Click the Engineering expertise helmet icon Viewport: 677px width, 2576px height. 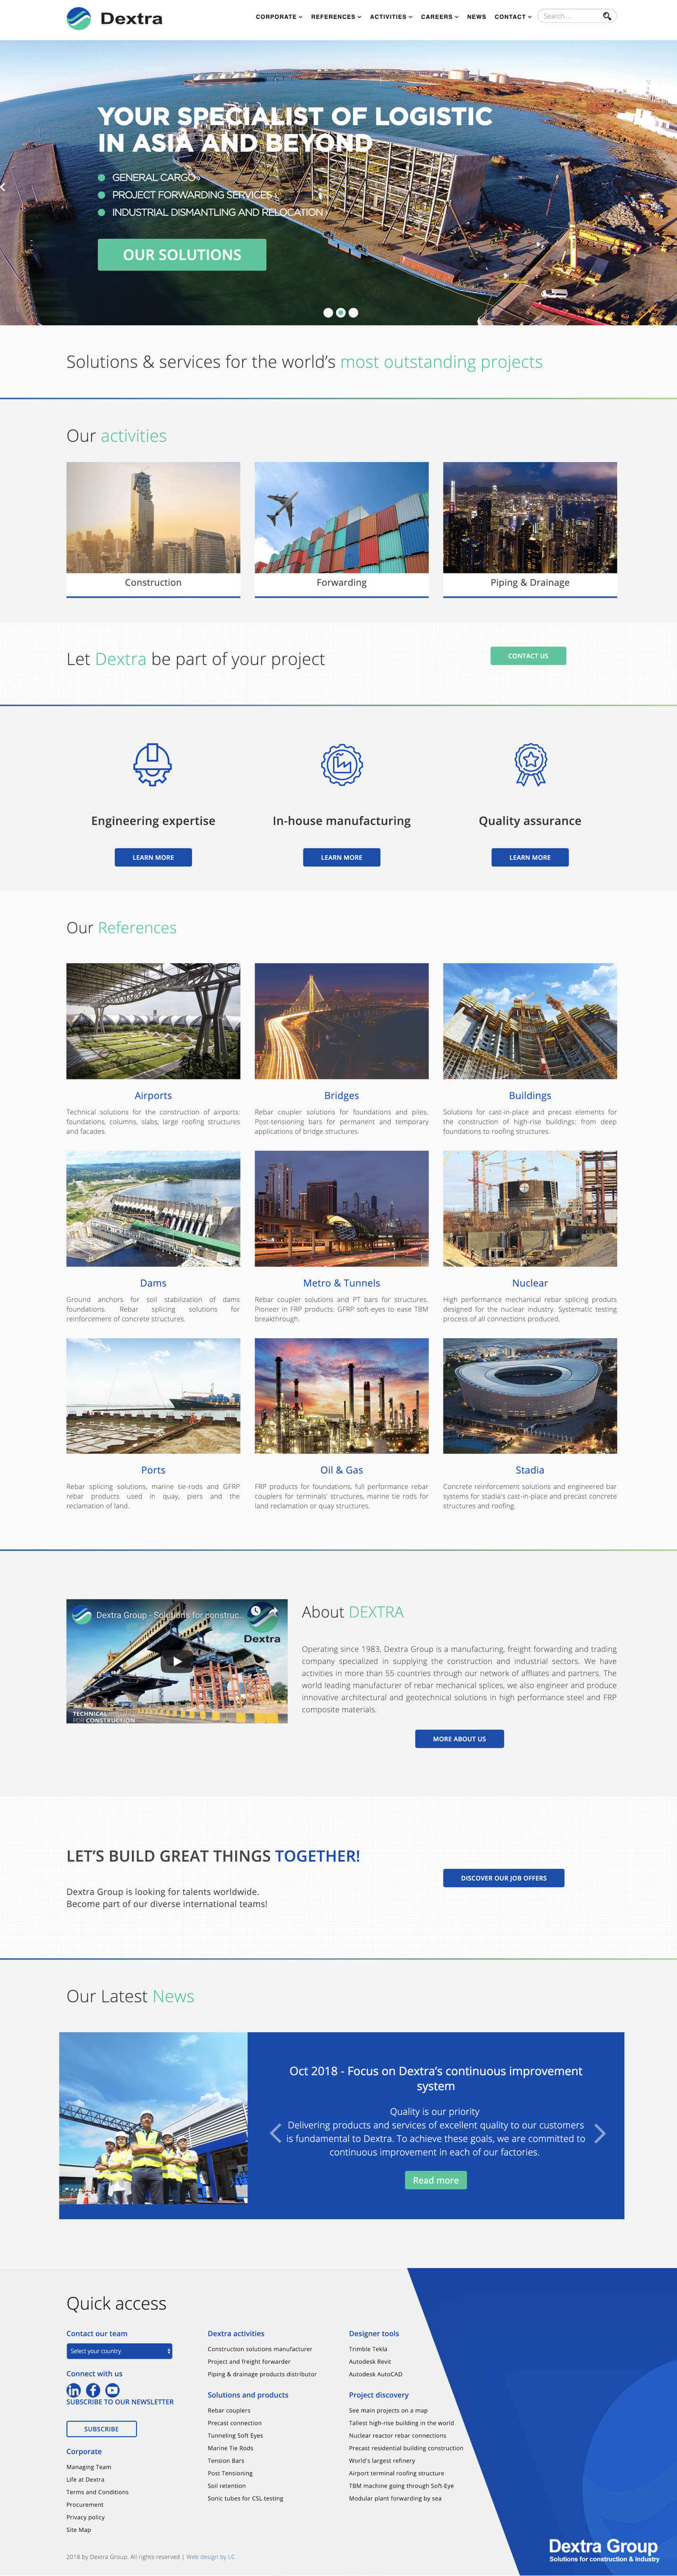tap(153, 764)
